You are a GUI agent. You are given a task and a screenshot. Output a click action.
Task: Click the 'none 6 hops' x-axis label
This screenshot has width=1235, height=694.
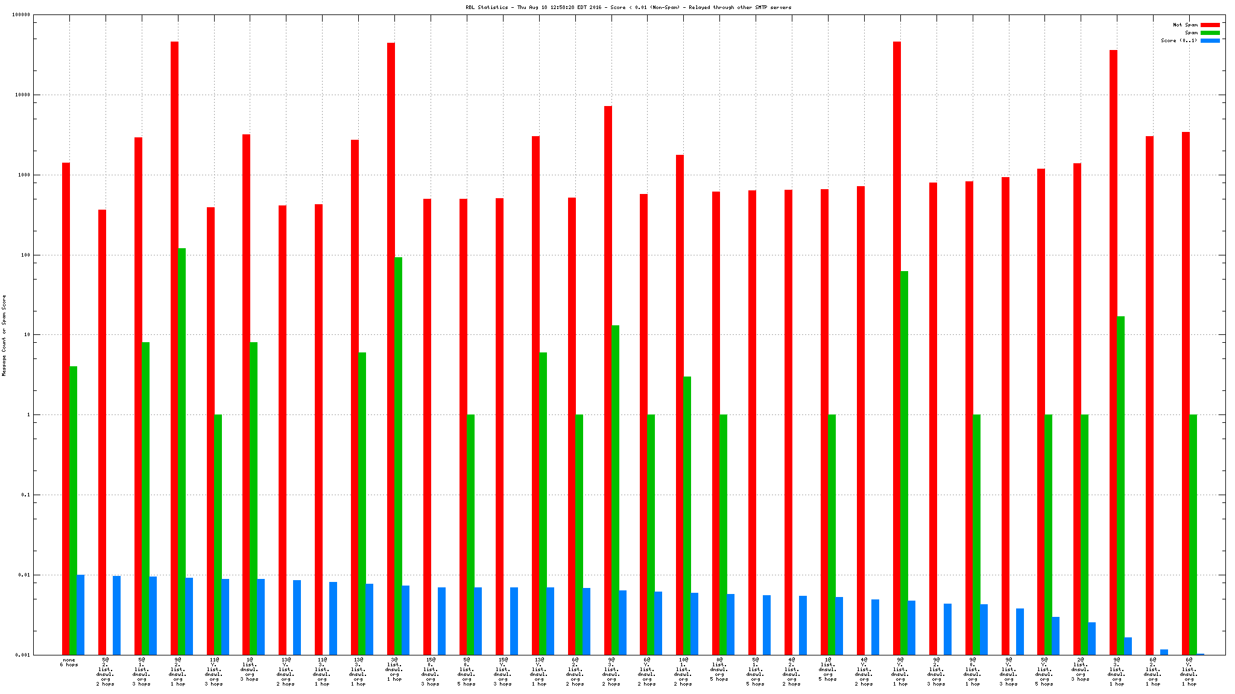(69, 662)
